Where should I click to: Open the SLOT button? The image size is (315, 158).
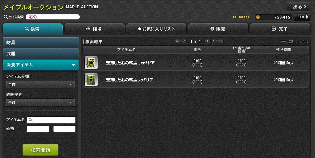302,17
